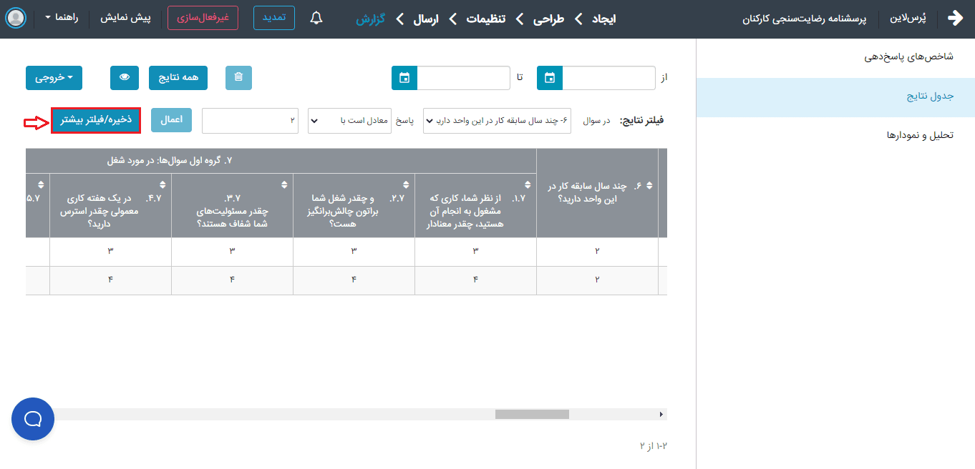975x469 pixels.
Task: Open the calendar icon for 'تا' date
Action: click(x=404, y=78)
